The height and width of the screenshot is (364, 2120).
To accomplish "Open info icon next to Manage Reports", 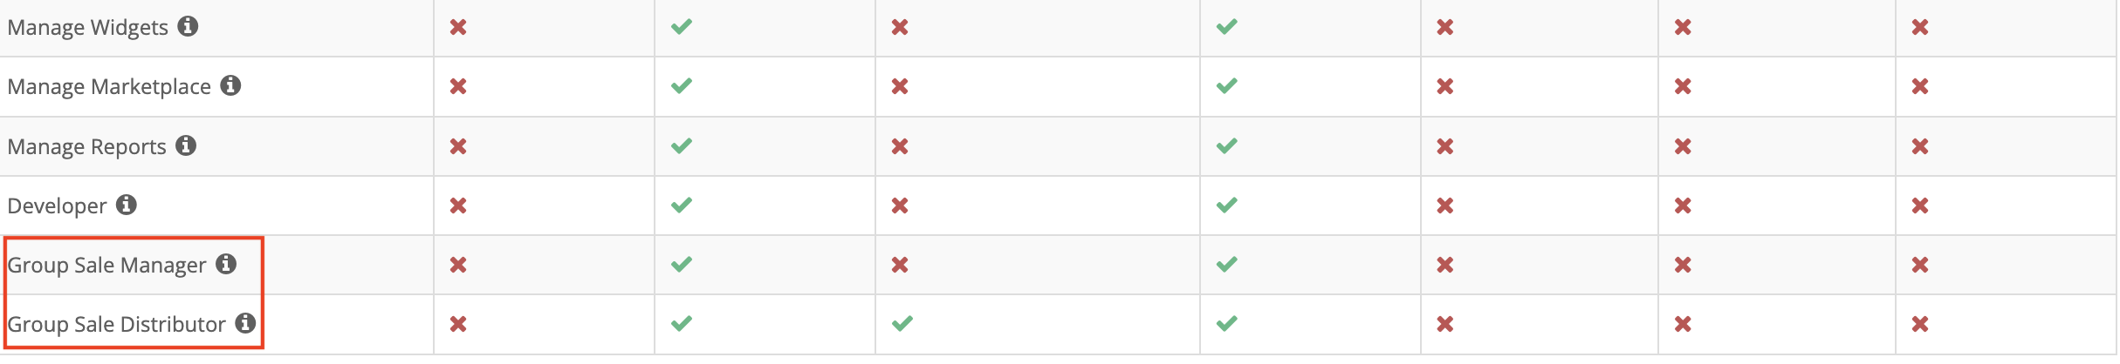I will 186,145.
